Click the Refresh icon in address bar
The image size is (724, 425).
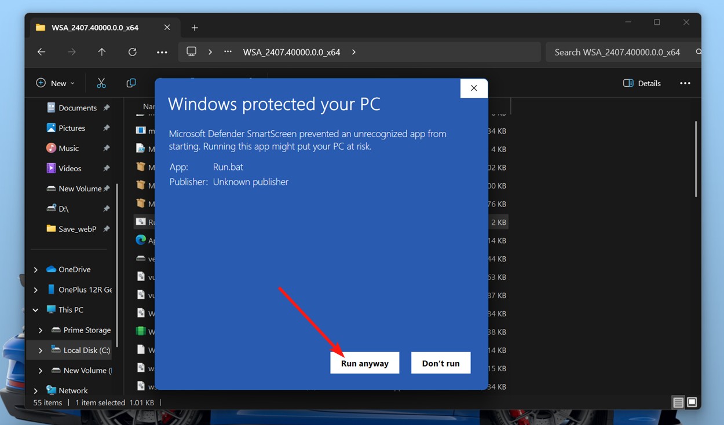[x=132, y=51]
